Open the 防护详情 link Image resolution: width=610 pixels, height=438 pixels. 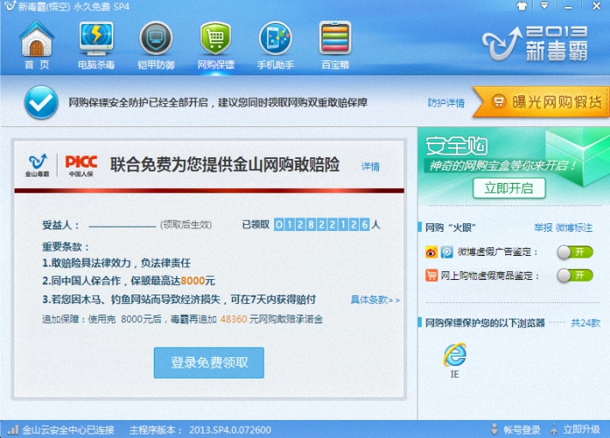[446, 103]
